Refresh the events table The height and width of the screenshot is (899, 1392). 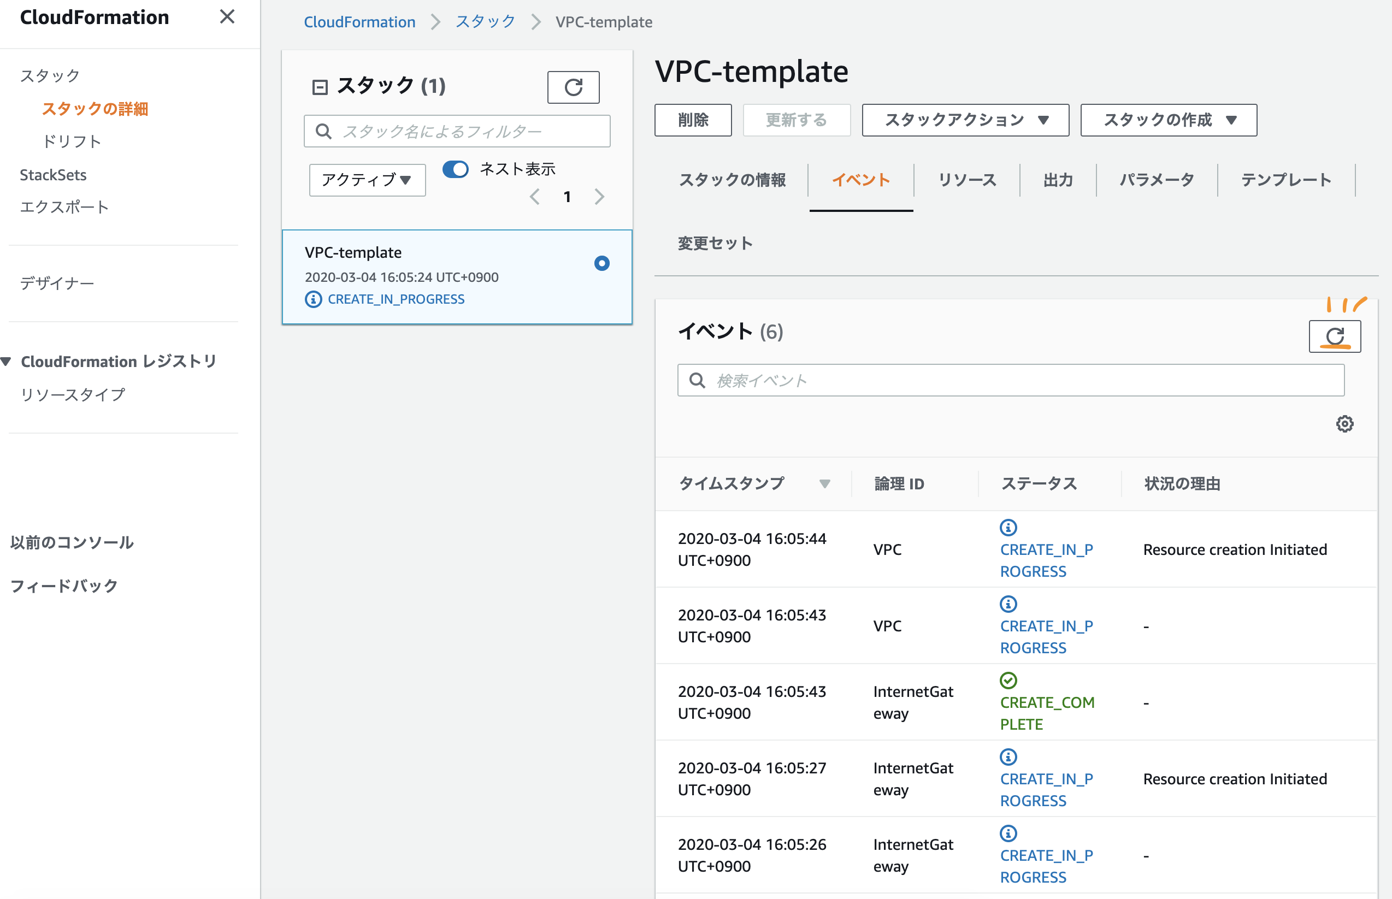pos(1335,336)
